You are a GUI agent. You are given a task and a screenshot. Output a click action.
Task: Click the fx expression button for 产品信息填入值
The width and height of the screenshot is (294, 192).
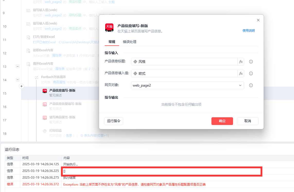pos(241,73)
